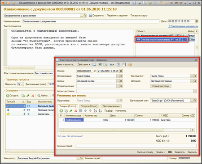Open selection ellipsis for Важность field
202x164 pixels.
[22, 84]
